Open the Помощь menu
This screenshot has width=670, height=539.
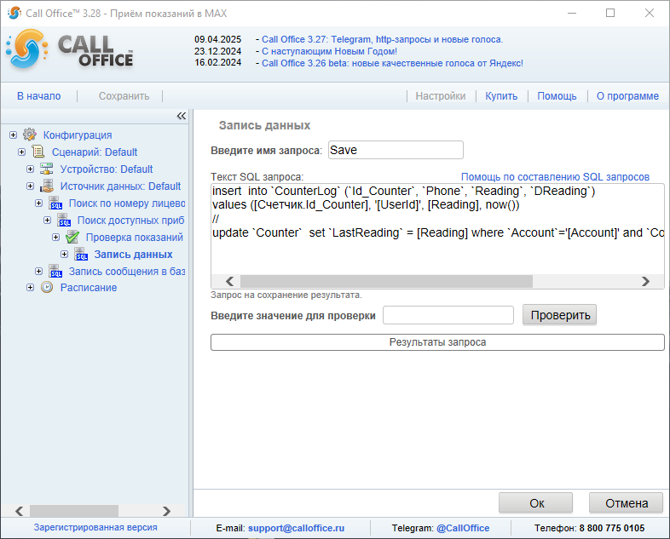557,96
